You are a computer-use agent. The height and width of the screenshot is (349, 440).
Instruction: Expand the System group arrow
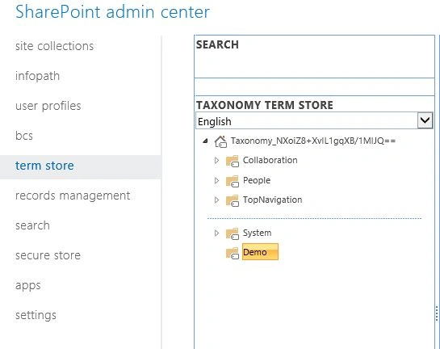point(216,233)
